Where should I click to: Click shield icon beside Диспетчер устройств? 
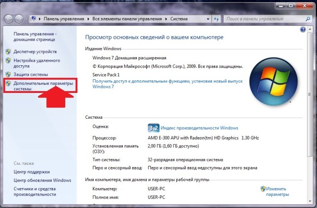8,52
